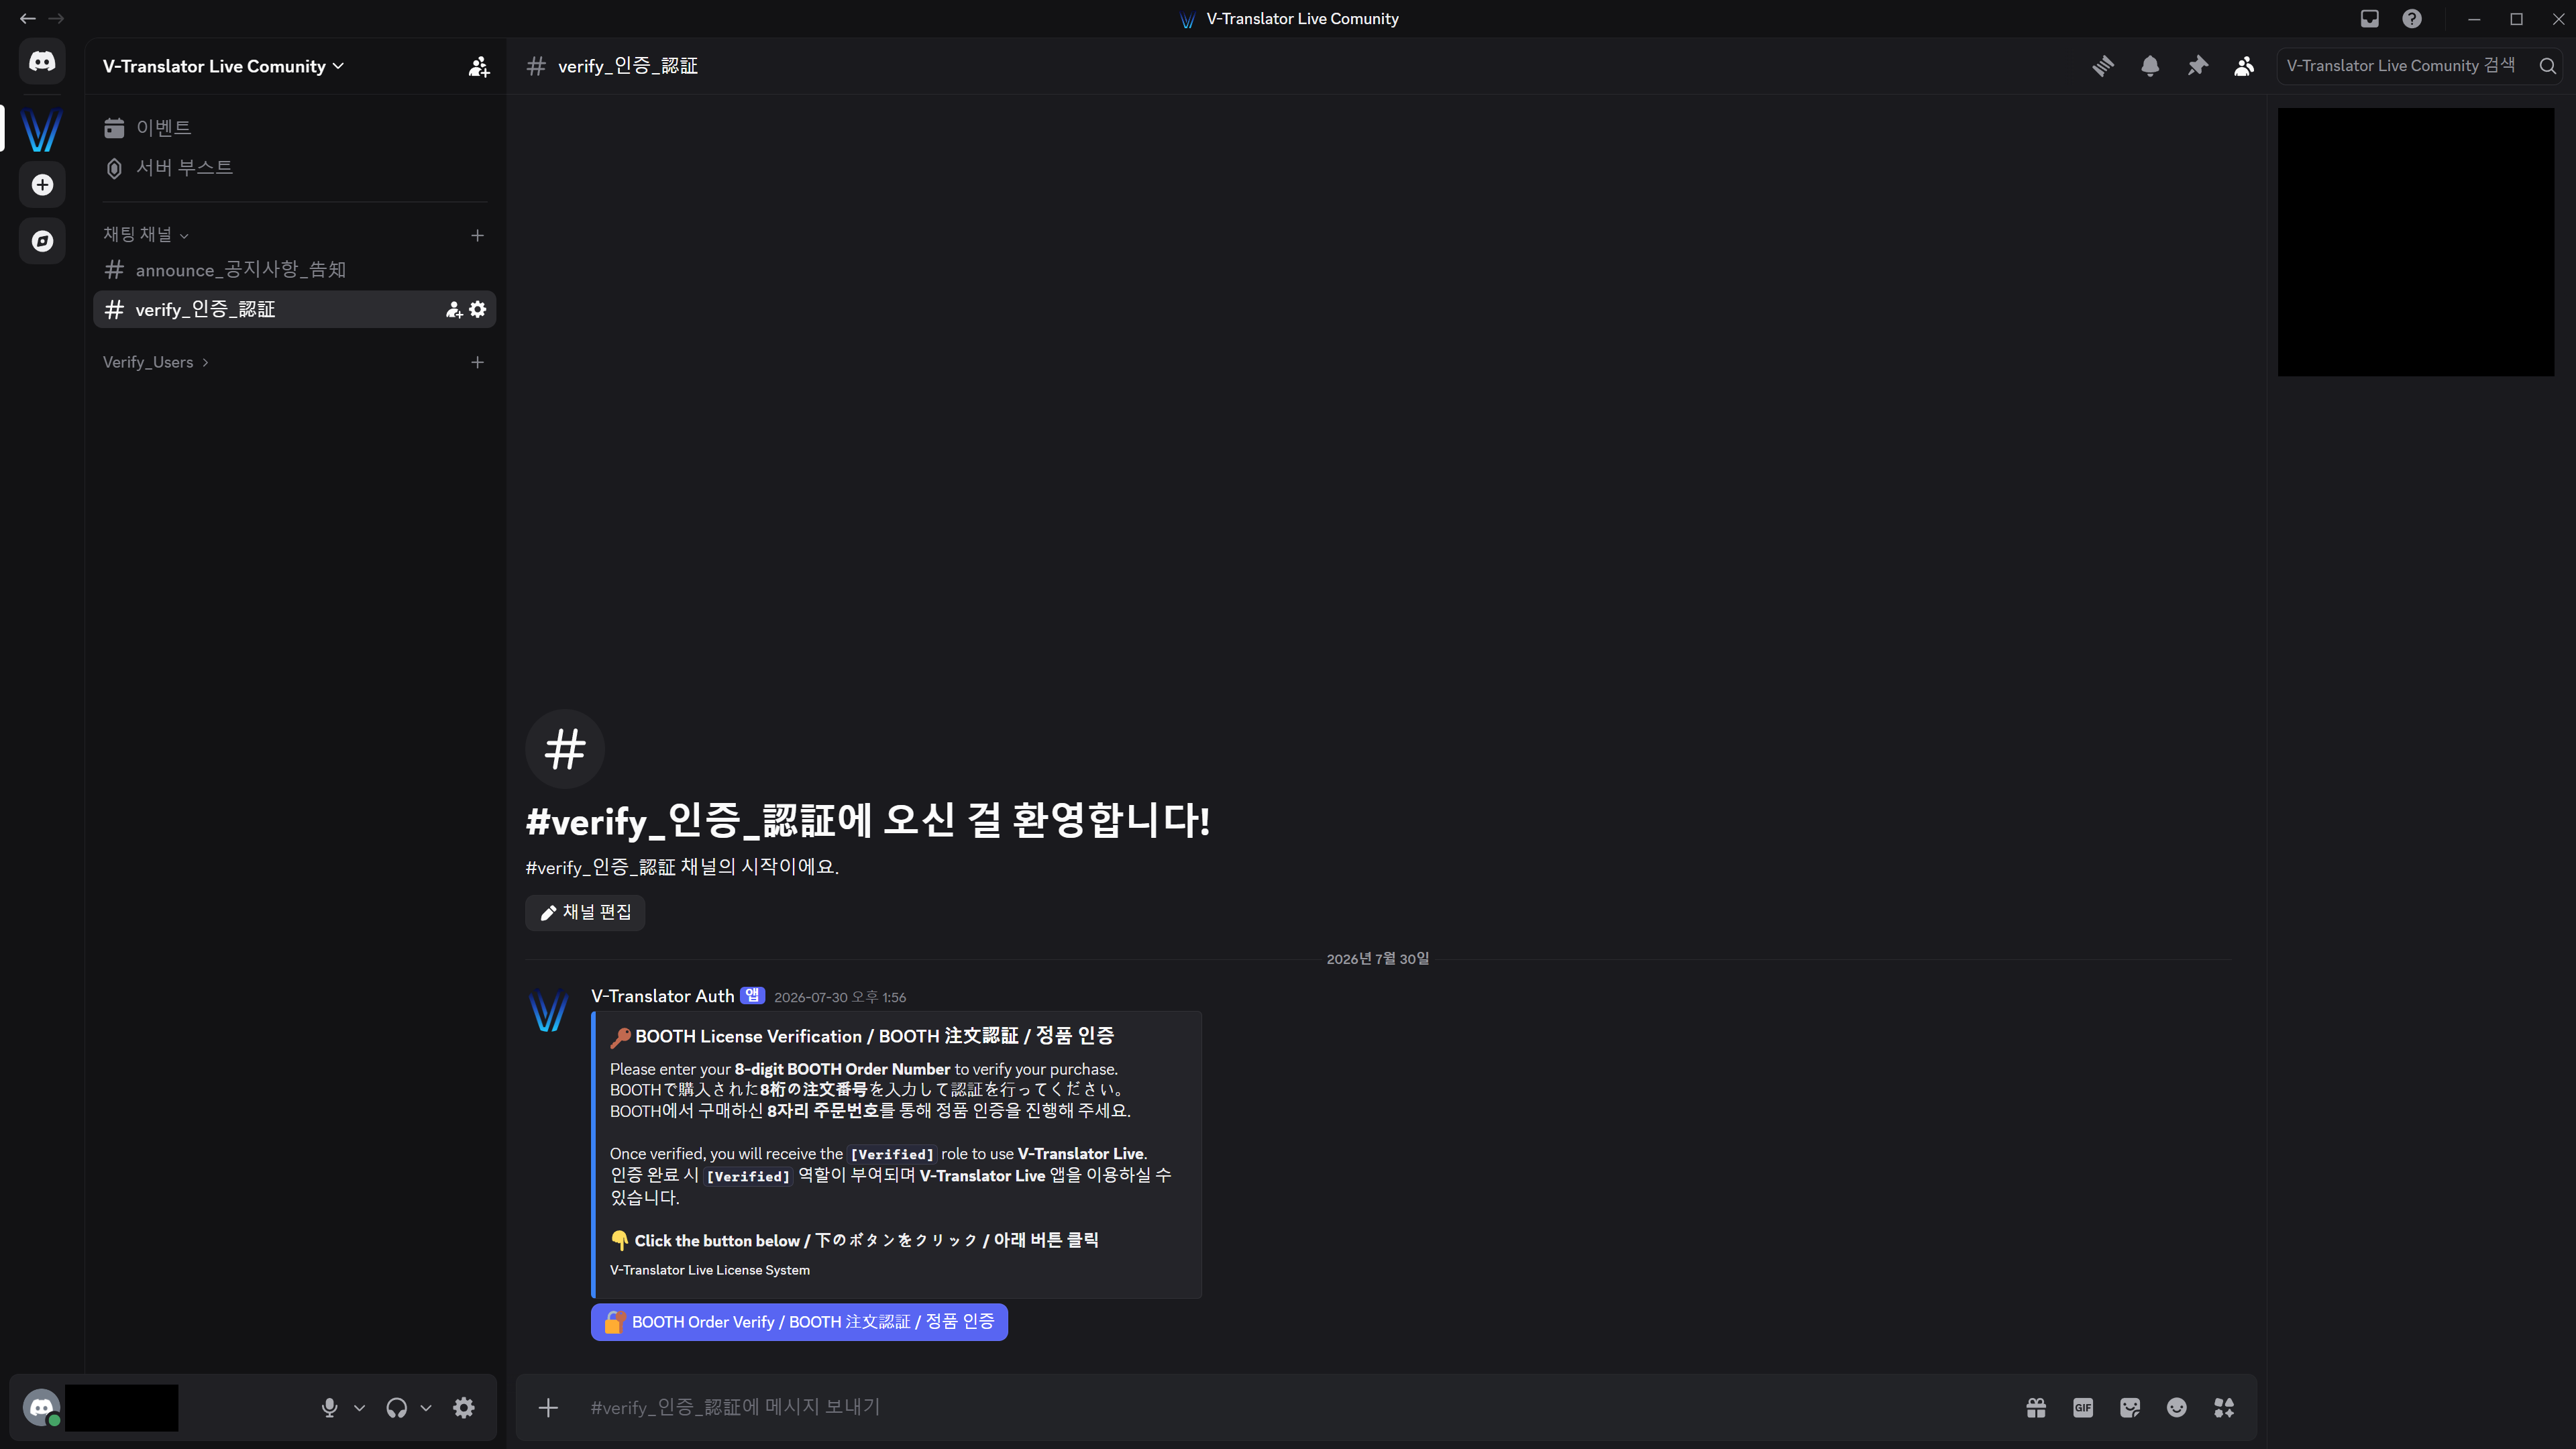Expand the Verify_Users category
The width and height of the screenshot is (2576, 1449).
156,363
